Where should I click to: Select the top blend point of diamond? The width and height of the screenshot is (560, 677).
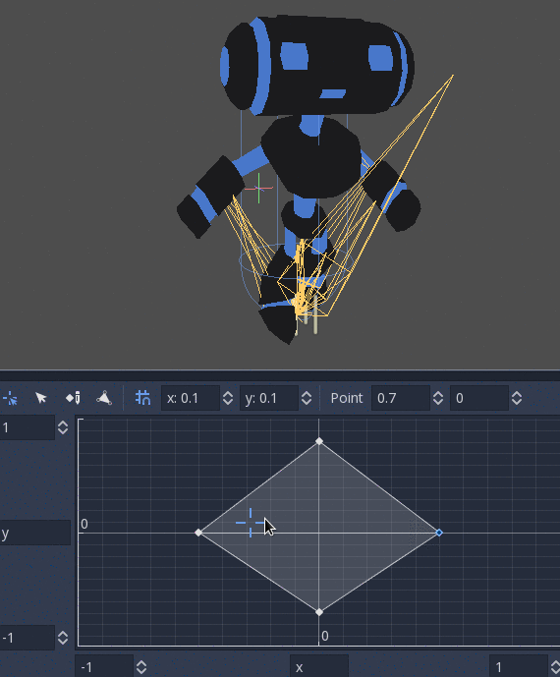[319, 441]
